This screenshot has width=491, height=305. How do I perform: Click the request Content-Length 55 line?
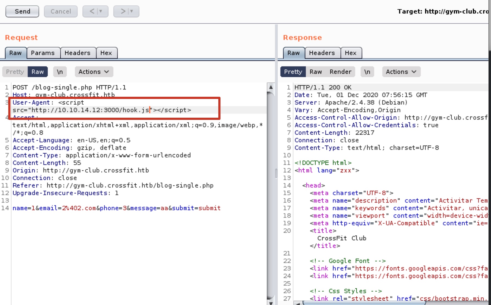(x=47, y=163)
